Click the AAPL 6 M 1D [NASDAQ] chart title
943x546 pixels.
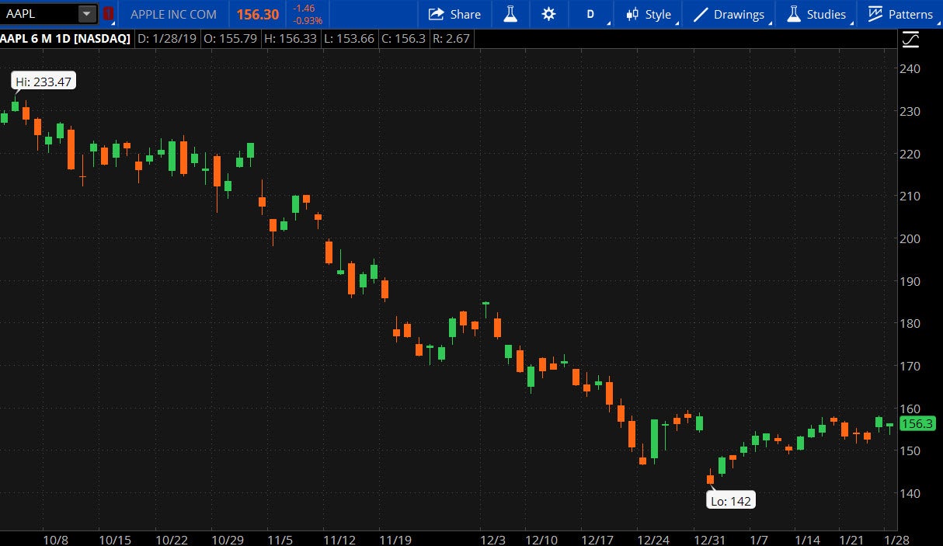[x=65, y=38]
